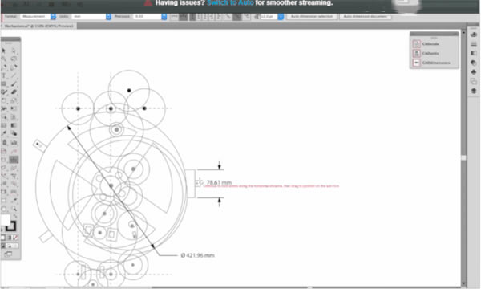Image resolution: width=481 pixels, height=289 pixels.
Task: Select the Type tool in toolbox
Action: tap(4, 75)
